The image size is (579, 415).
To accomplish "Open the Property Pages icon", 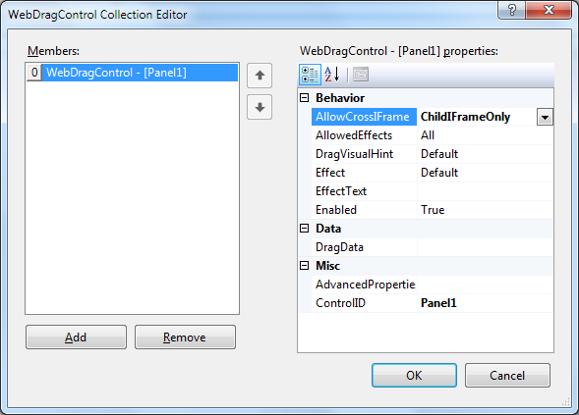I will [361, 75].
